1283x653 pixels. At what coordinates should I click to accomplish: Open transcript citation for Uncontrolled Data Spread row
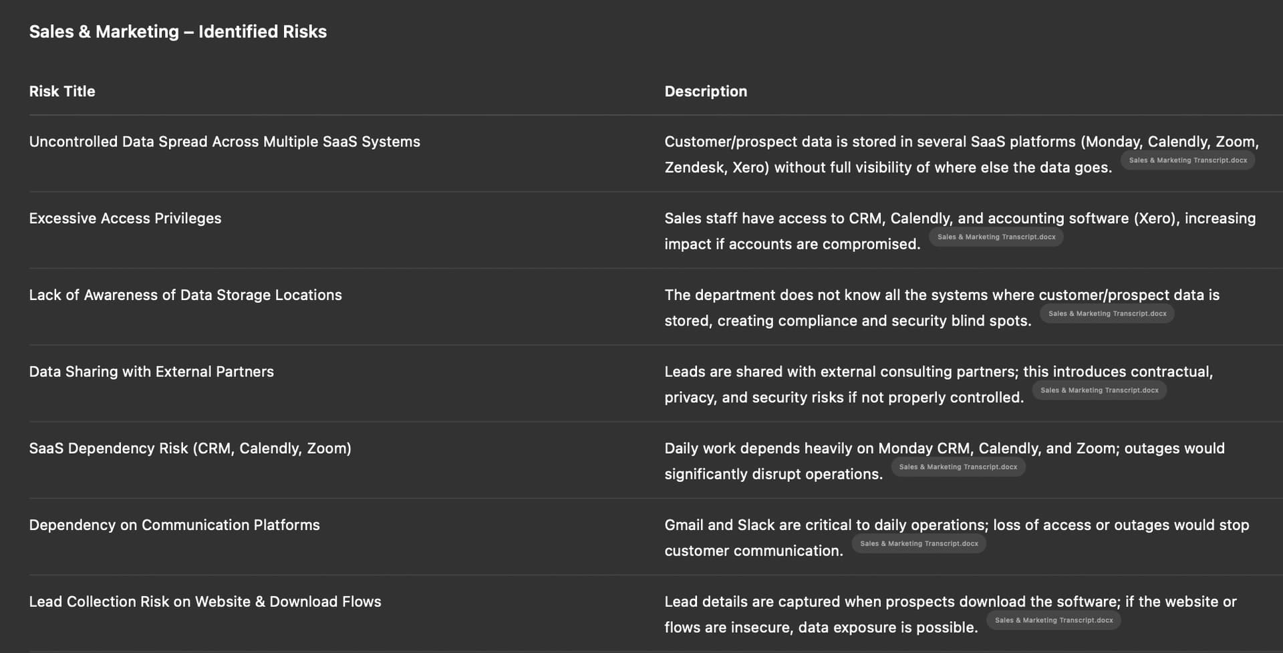pos(1187,160)
